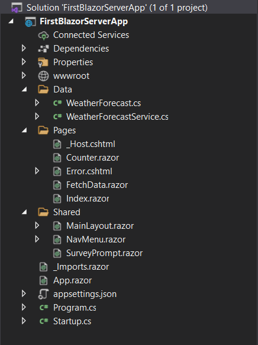Select the _Host.cshtml file name
The width and height of the screenshot is (258, 345).
[x=91, y=144]
